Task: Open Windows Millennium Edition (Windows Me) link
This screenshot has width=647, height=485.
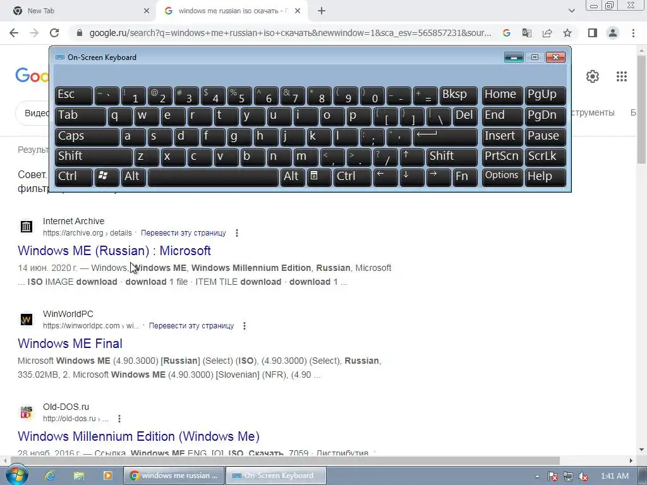Action: click(138, 436)
